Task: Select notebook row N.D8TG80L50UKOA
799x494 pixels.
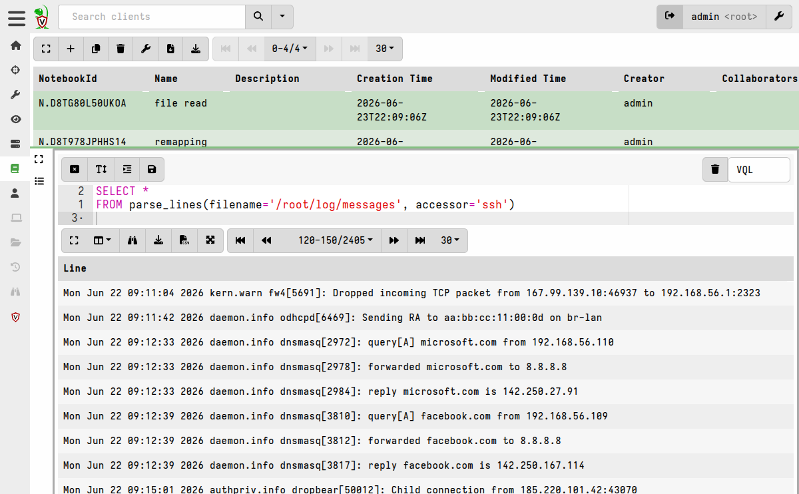Action: tap(416, 111)
